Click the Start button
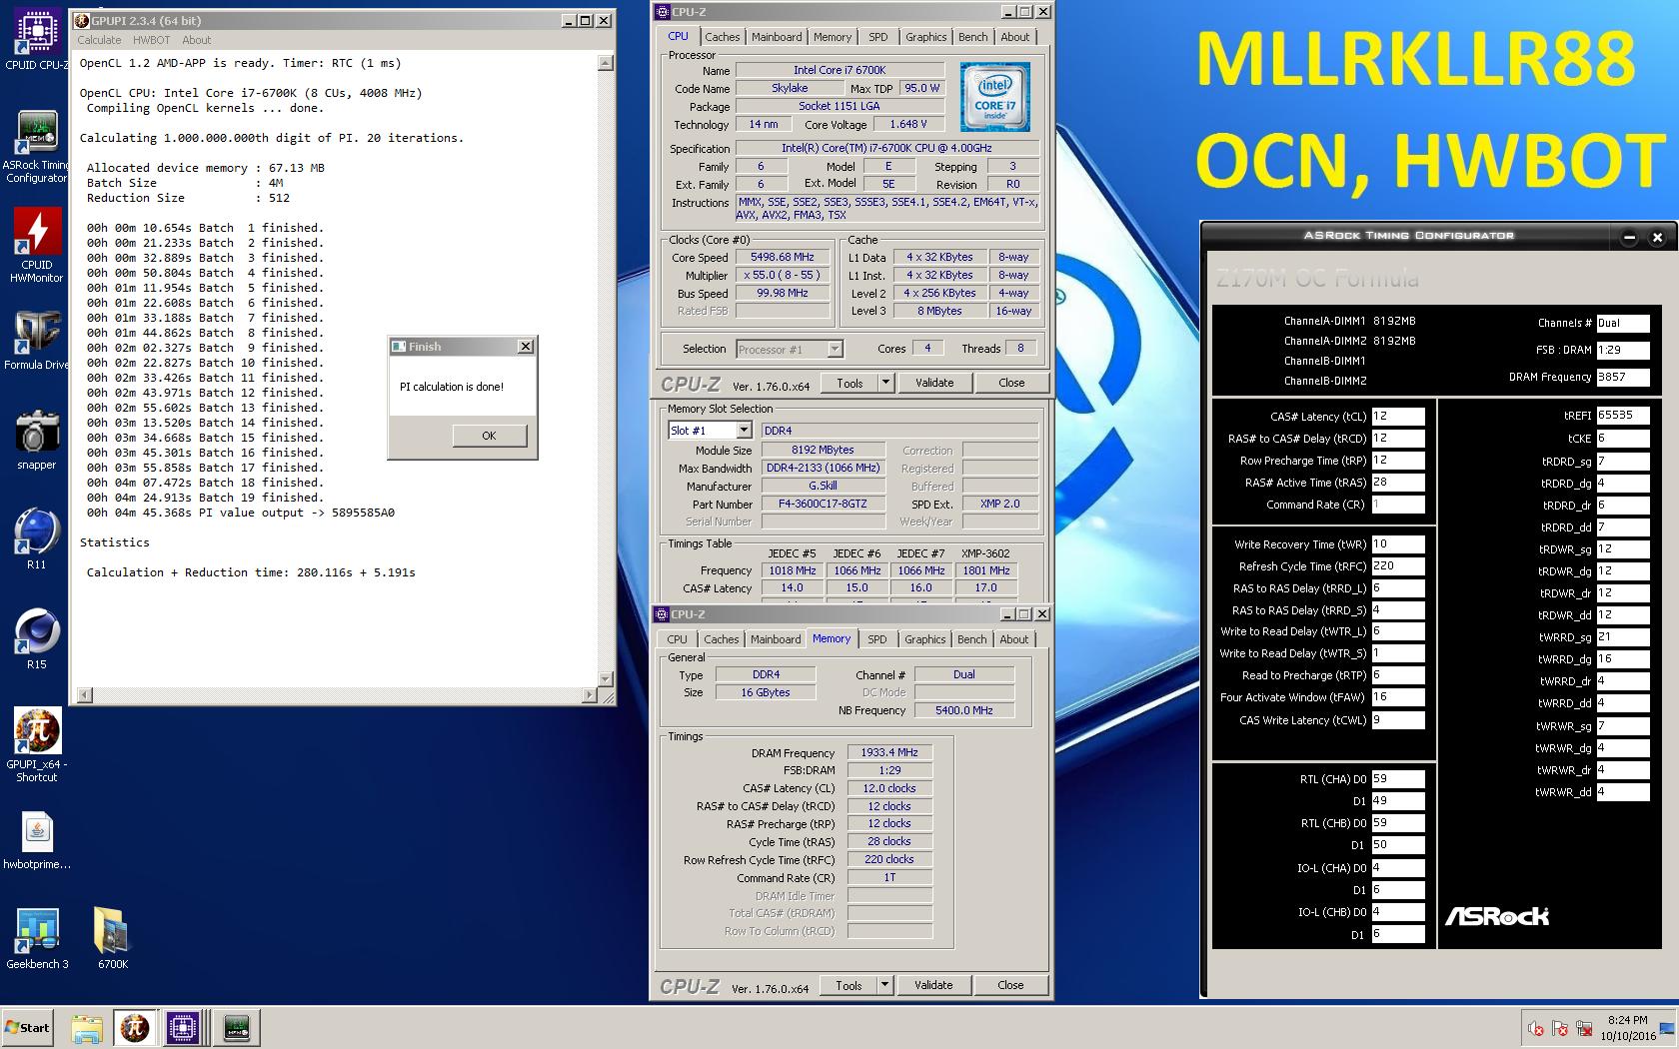Image resolution: width=1679 pixels, height=1049 pixels. (28, 1028)
